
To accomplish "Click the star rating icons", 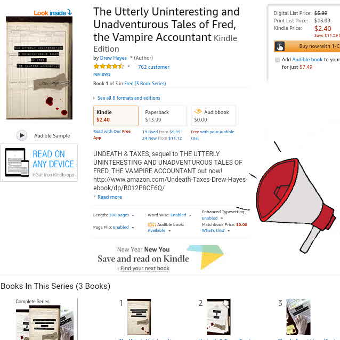I will tap(109, 67).
